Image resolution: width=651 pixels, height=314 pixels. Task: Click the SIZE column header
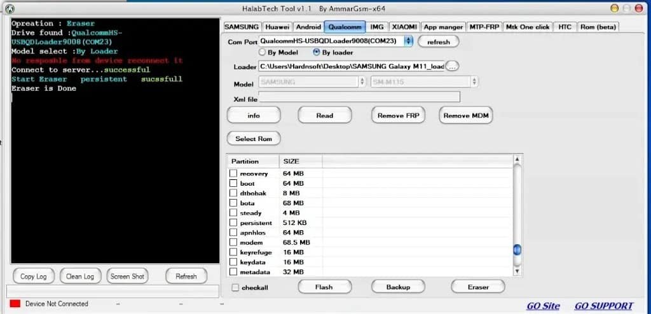click(x=301, y=161)
